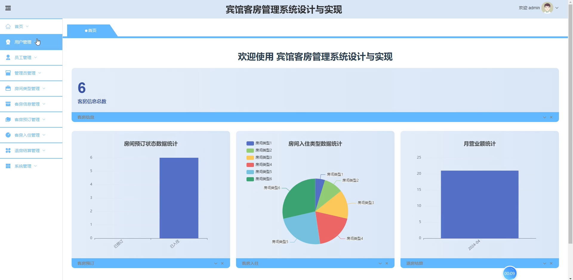Toggle 房间类型1 legend entry
Viewport: 573px width, 280px height.
[x=259, y=143]
